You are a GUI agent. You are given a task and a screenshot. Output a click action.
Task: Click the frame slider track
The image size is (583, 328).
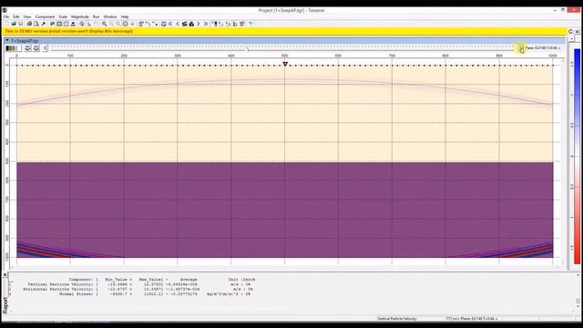(x=282, y=48)
